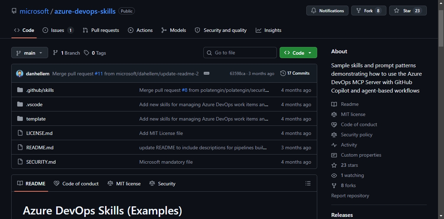The width and height of the screenshot is (444, 219).
Task: Open the template folder
Action: pyautogui.click(x=36, y=119)
